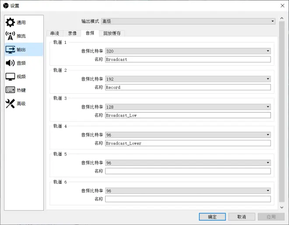289x225 pixels.
Task: Confirm settings with 确定 button
Action: pos(212,217)
